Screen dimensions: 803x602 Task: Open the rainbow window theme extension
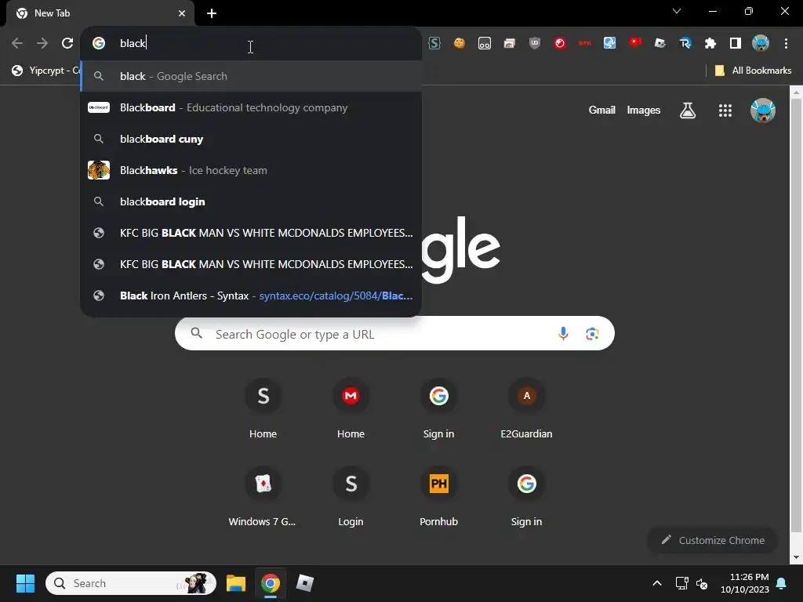pyautogui.click(x=510, y=44)
